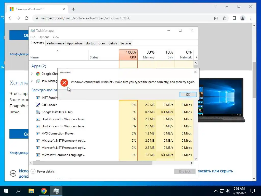The image size is (261, 196).
Task: Select the KMS Connection Broker row
Action: pyautogui.click(x=111, y=133)
